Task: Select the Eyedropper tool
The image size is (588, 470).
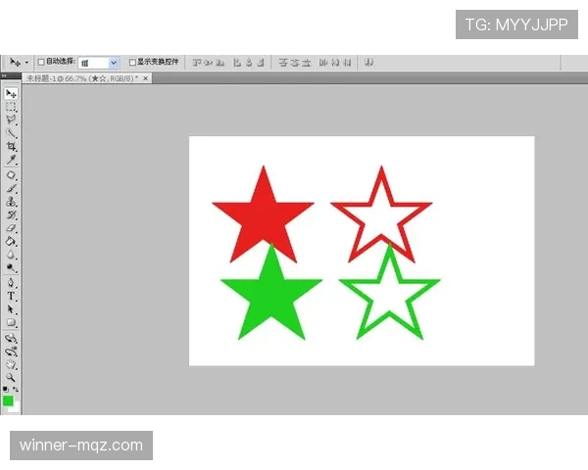Action: coord(11,160)
